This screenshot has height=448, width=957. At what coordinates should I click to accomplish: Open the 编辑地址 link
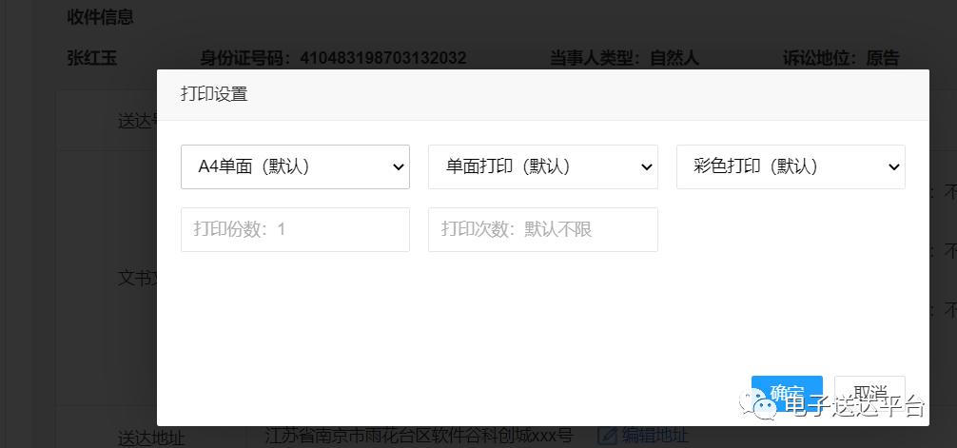click(x=654, y=436)
